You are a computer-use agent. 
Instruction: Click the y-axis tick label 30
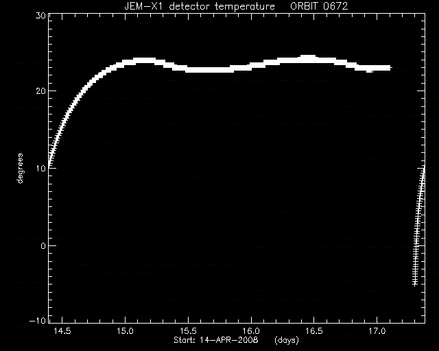click(41, 16)
